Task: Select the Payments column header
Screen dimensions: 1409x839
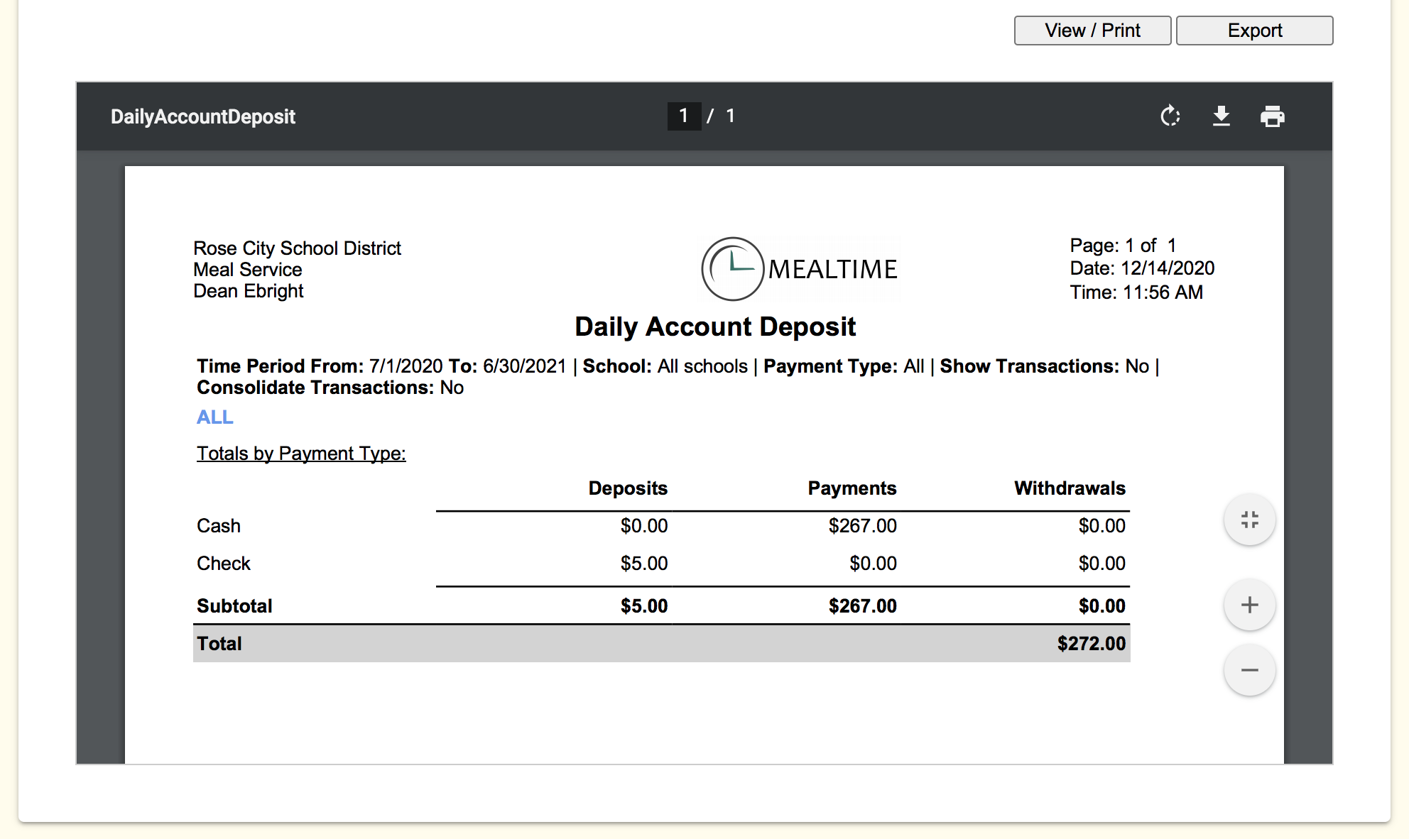Action: pyautogui.click(x=852, y=488)
